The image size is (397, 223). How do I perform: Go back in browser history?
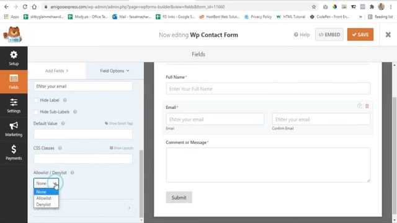(x=6, y=7)
